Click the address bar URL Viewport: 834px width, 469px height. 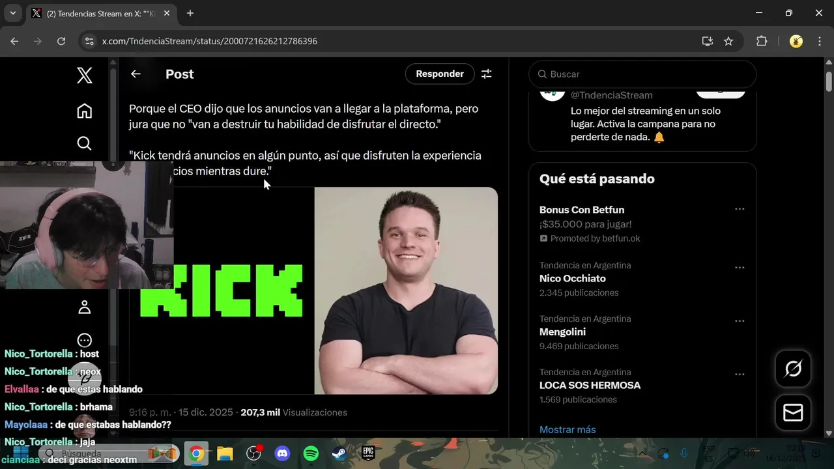(210, 41)
